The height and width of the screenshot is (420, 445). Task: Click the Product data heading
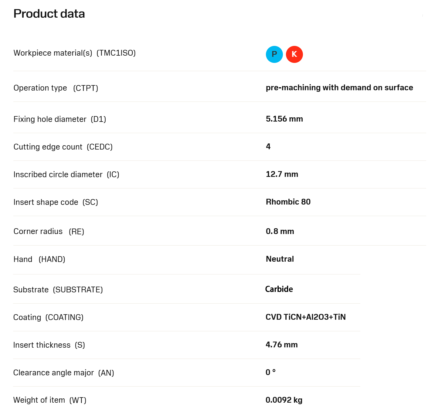click(x=49, y=14)
